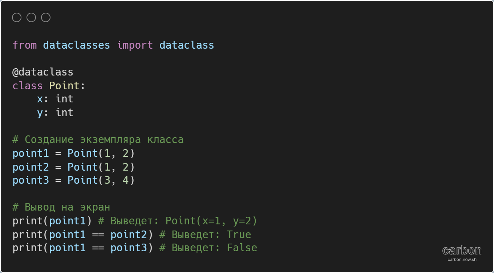The height and width of the screenshot is (273, 494).
Task: Click the 'import' keyword
Action: point(135,45)
